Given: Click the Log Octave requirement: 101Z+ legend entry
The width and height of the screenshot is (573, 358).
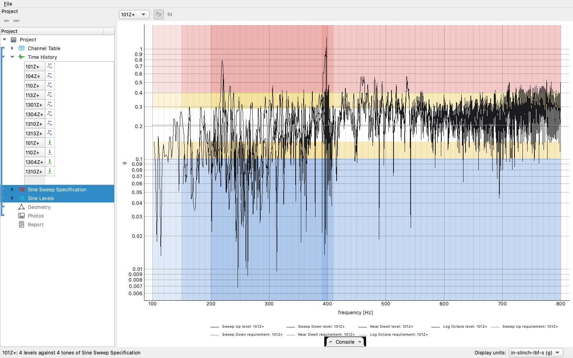Looking at the screenshot, I should click(x=393, y=335).
